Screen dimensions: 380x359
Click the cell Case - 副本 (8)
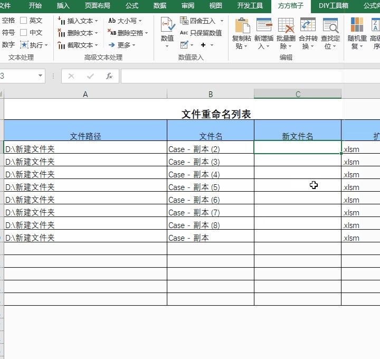211,223
